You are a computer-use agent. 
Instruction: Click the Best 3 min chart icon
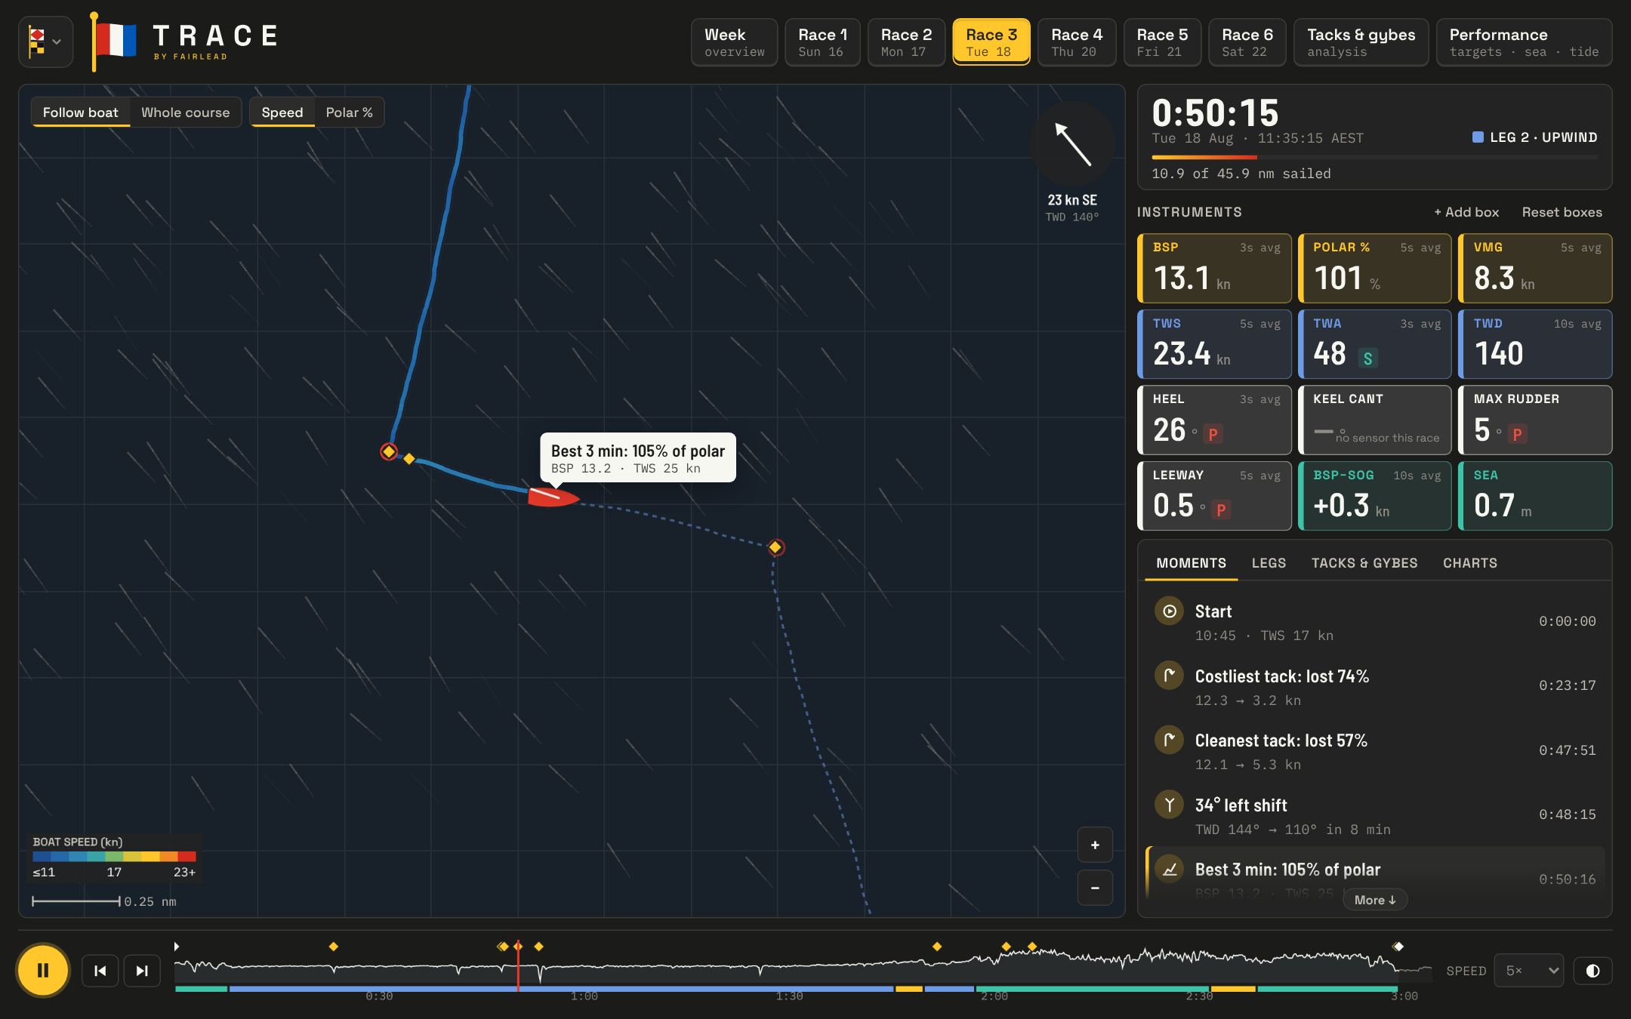(1169, 869)
